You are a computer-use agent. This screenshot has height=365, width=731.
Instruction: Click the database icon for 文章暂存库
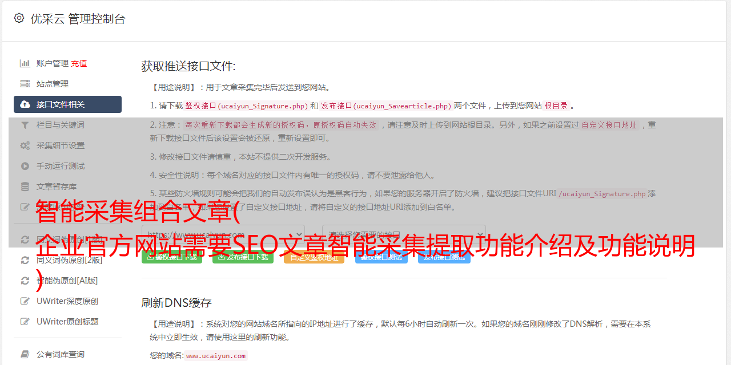[x=25, y=186]
